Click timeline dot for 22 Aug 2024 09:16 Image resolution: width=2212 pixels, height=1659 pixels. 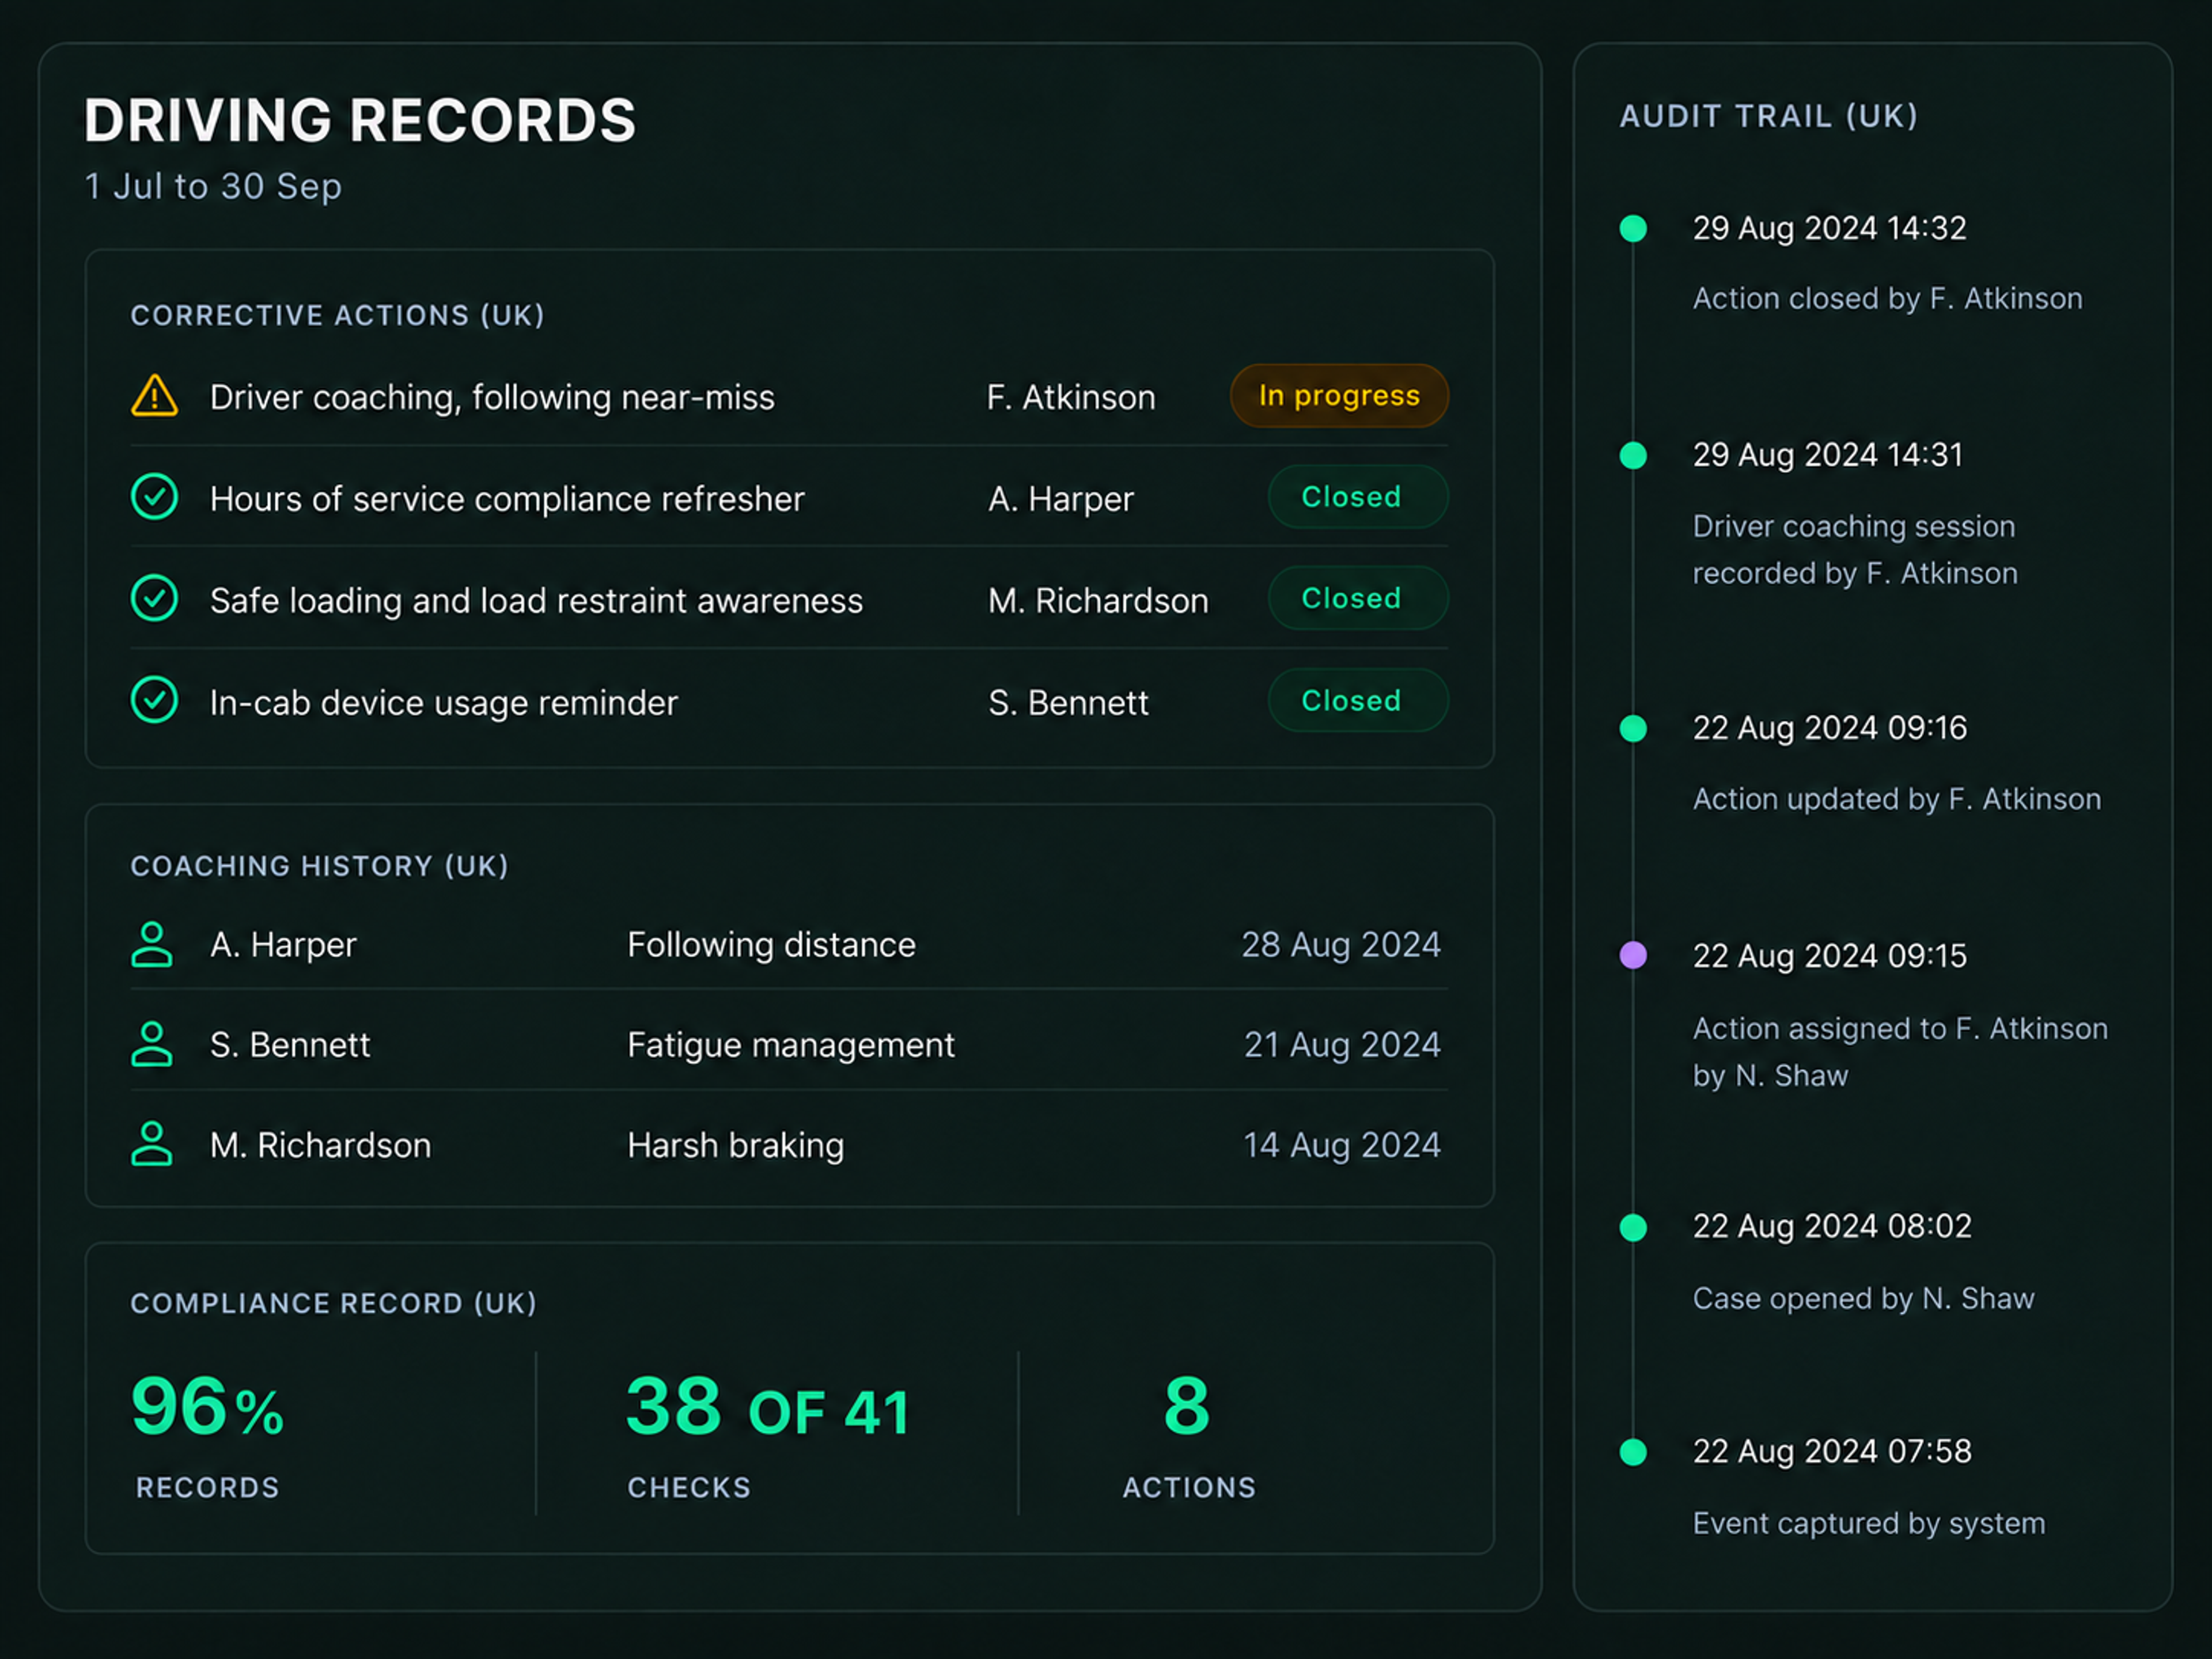1633,729
